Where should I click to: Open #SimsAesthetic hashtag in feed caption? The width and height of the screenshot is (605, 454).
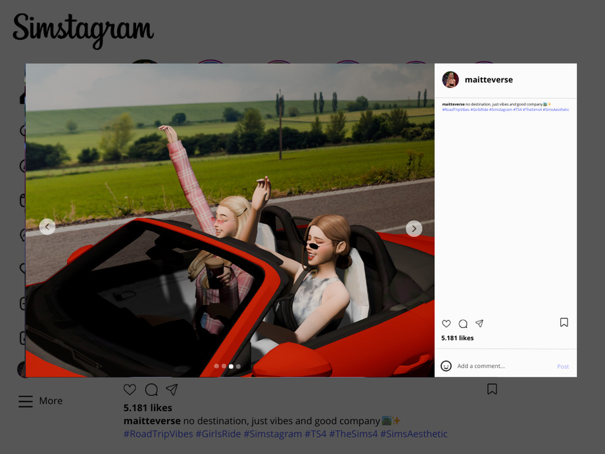414,434
